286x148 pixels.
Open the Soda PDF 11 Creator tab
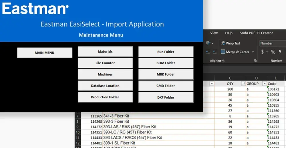[256, 33]
